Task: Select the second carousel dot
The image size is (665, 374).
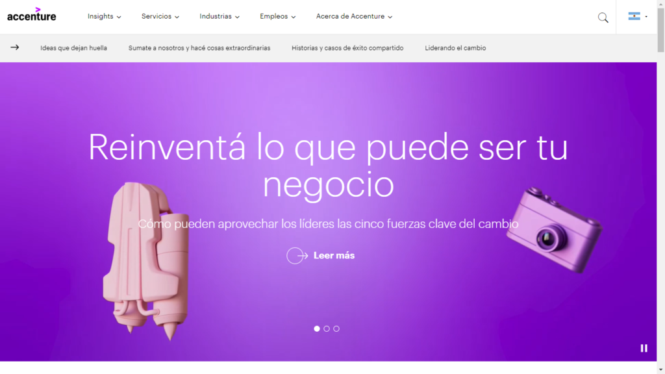Action: [x=327, y=329]
